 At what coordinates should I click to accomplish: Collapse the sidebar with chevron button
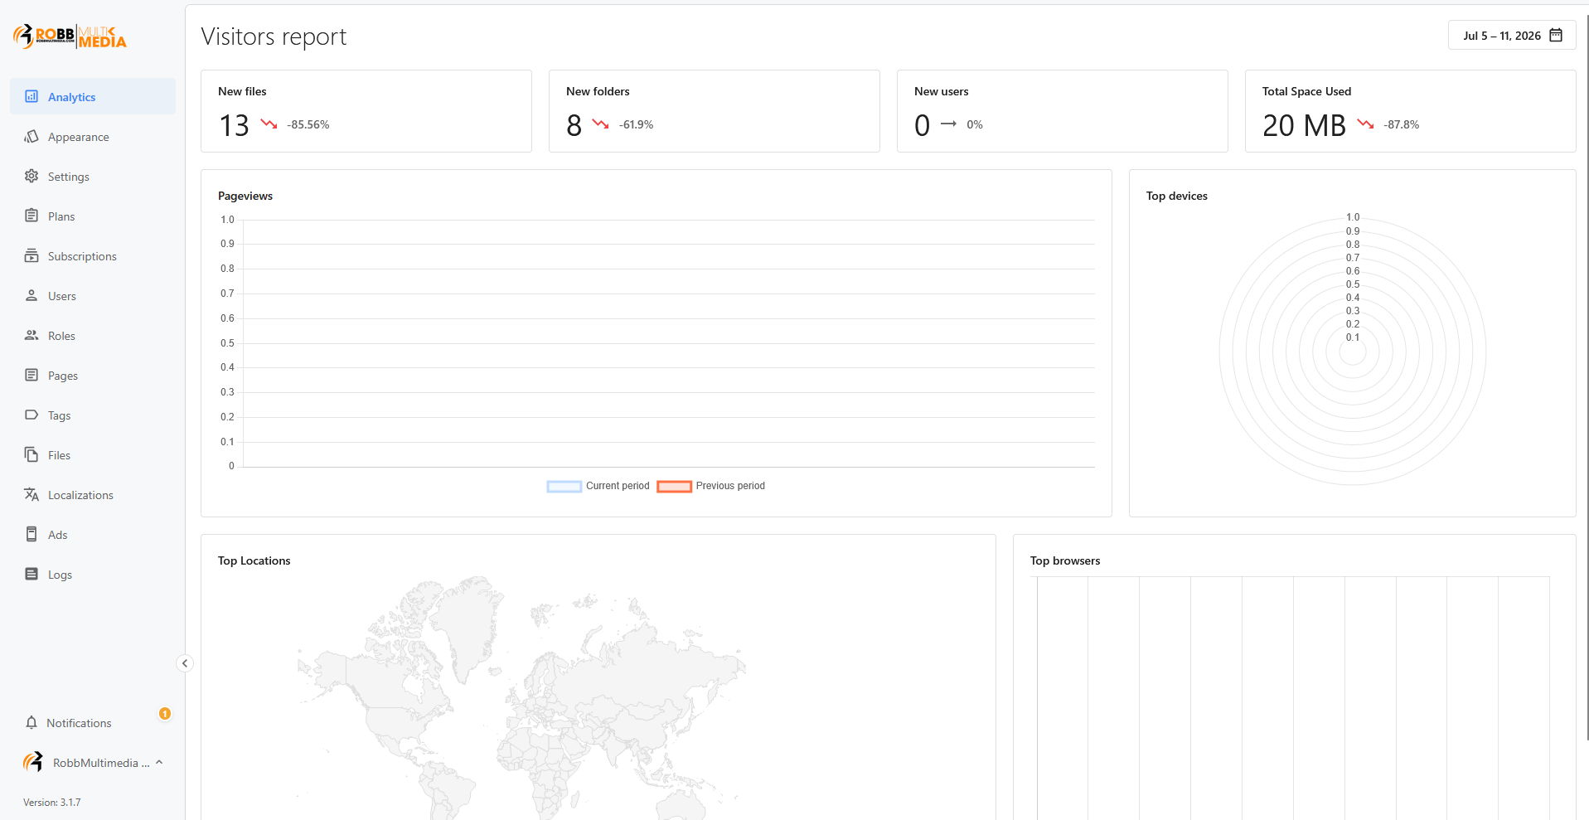185,663
